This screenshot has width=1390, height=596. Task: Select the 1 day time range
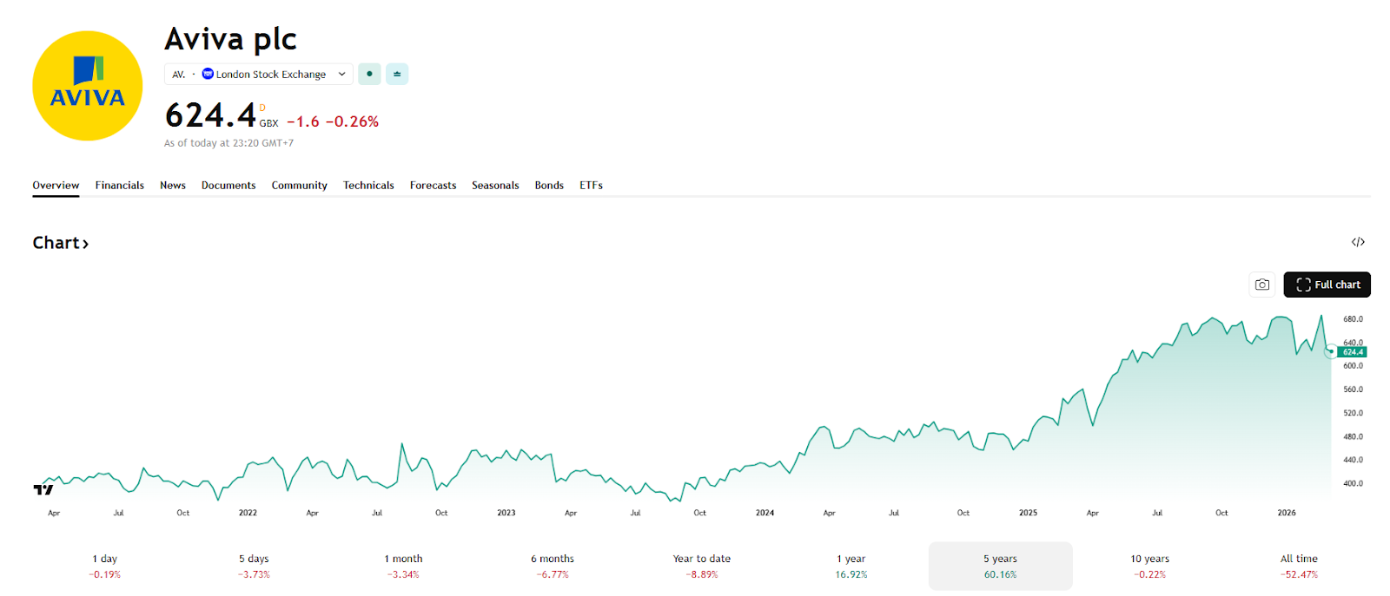pyautogui.click(x=105, y=566)
